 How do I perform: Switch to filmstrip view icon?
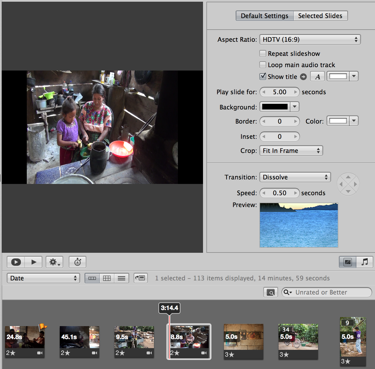point(92,278)
